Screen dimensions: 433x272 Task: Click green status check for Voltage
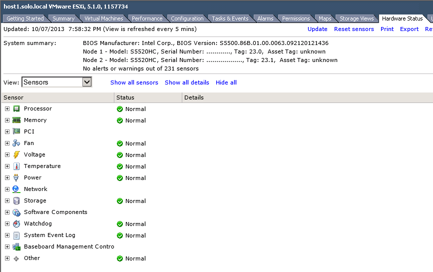tap(120, 155)
